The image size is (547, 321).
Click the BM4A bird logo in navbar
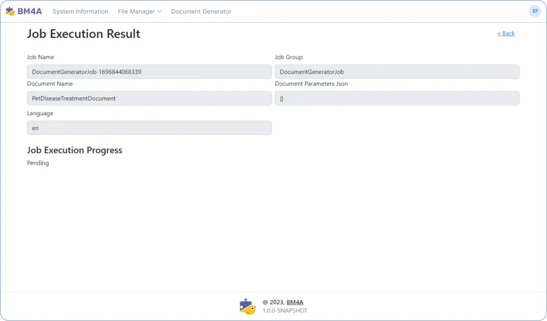(x=11, y=11)
